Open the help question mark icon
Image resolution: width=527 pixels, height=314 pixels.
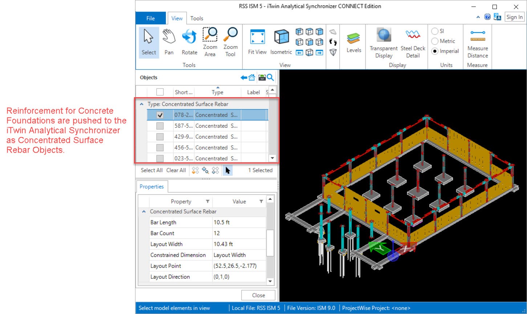pos(487,17)
